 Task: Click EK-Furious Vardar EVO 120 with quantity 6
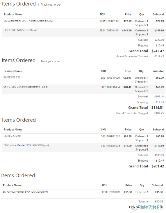(x=26, y=145)
